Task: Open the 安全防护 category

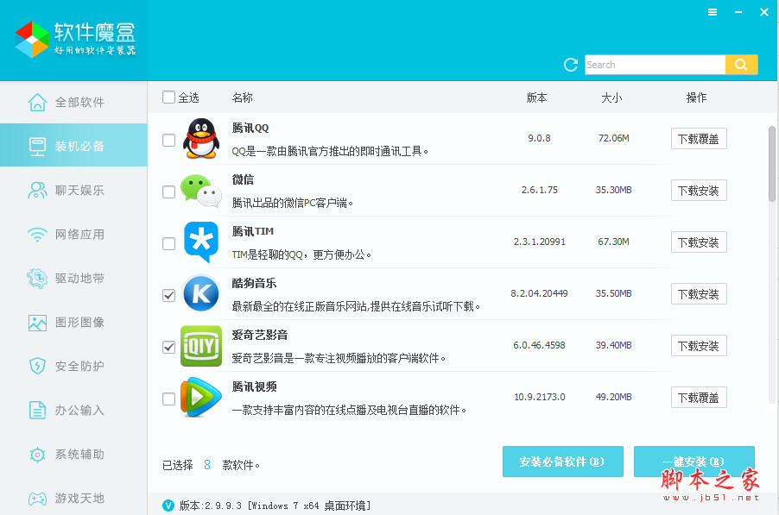Action: coord(73,366)
